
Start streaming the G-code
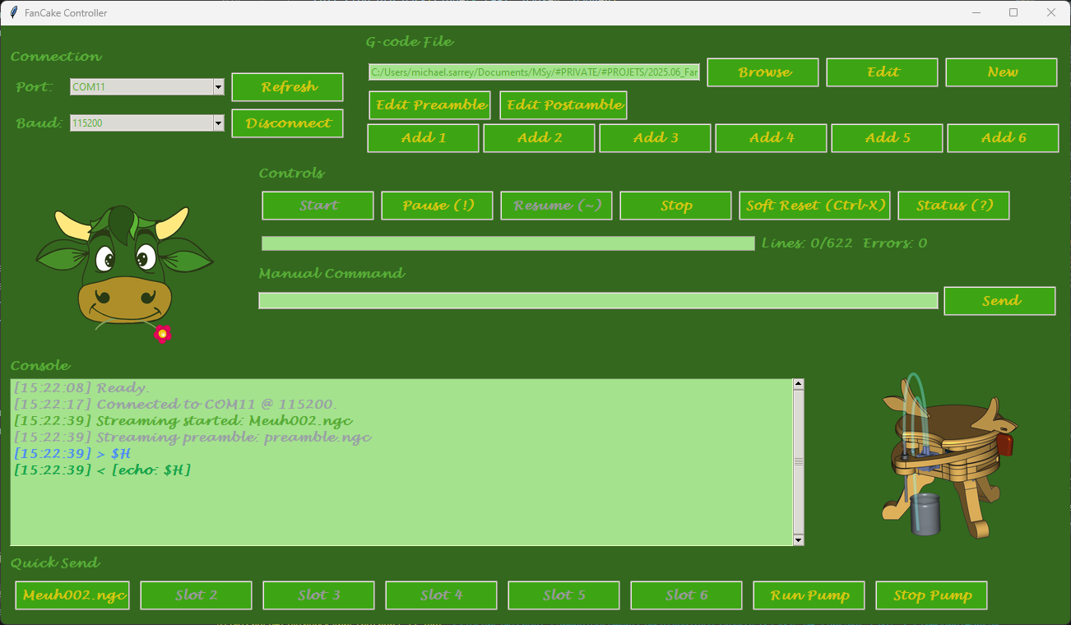tap(318, 206)
